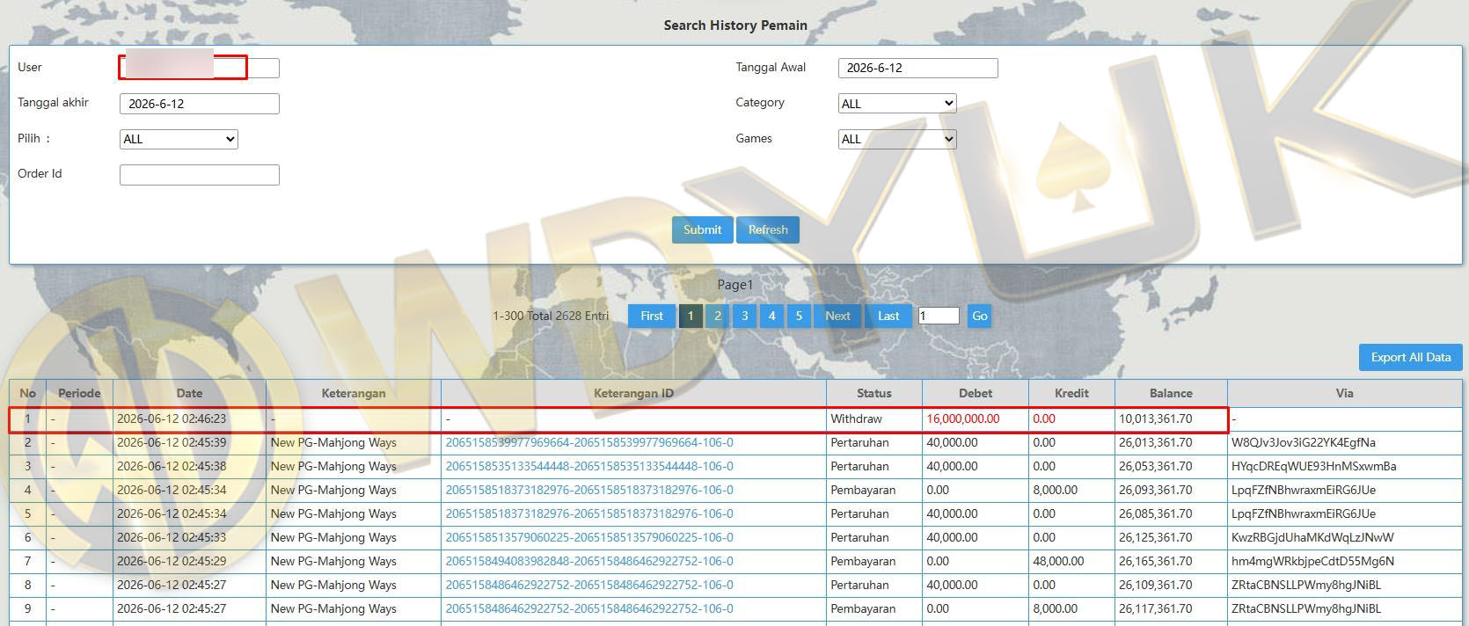Screen dimensions: 1469x626
Task: Open the Category dropdown
Action: [x=896, y=103]
